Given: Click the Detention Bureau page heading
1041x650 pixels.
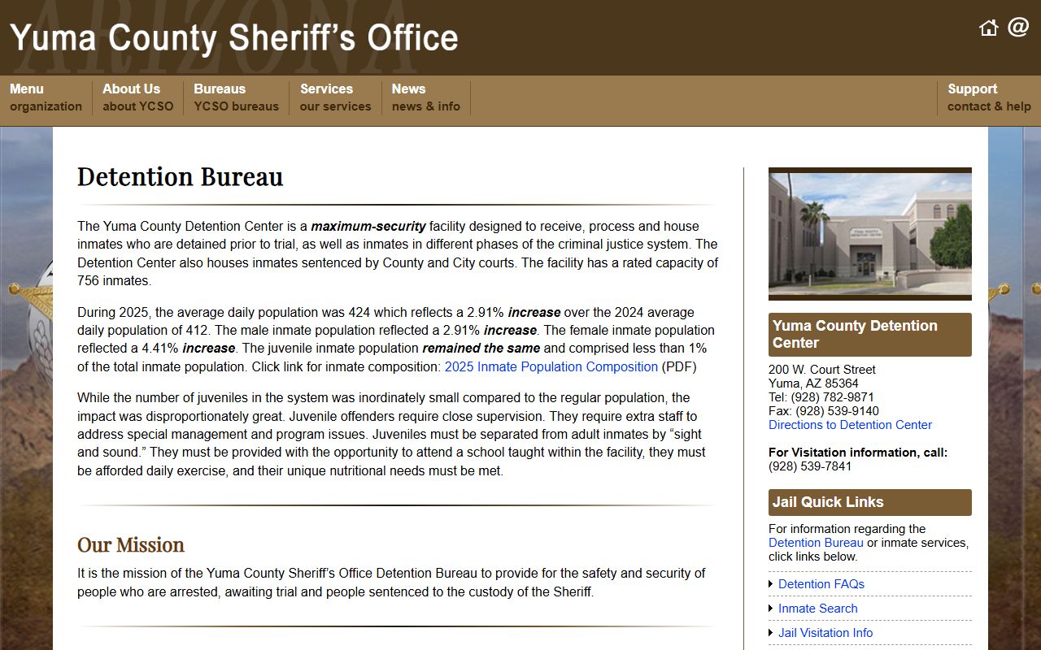Looking at the screenshot, I should click(180, 177).
